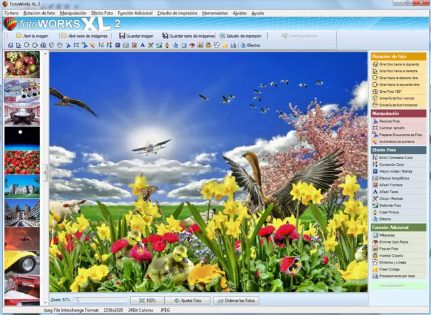Click the deform photo toolbar icon
The image size is (431, 315).
pyautogui.click(x=159, y=45)
